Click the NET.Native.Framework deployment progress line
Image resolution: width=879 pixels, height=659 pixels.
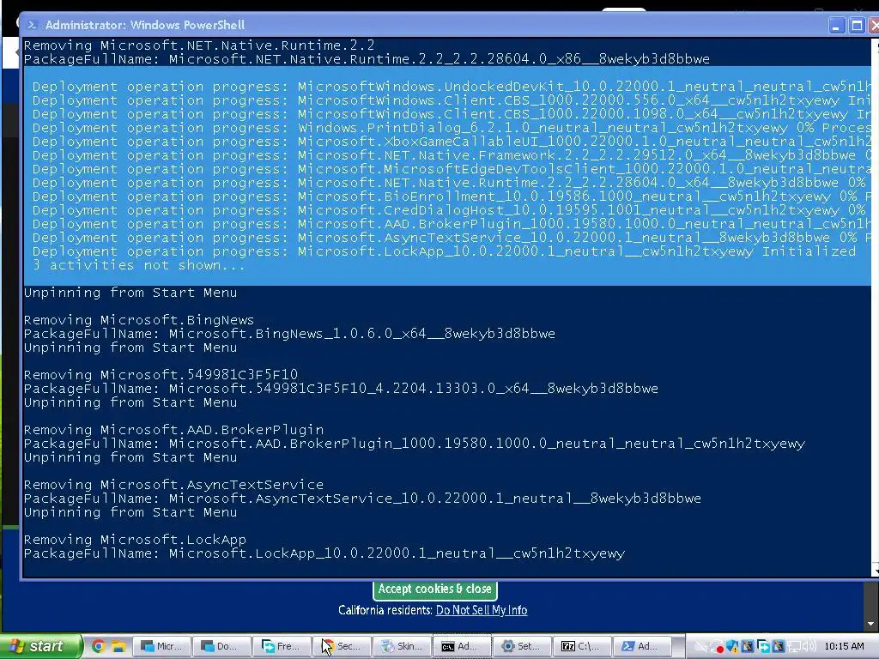pyautogui.click(x=452, y=156)
